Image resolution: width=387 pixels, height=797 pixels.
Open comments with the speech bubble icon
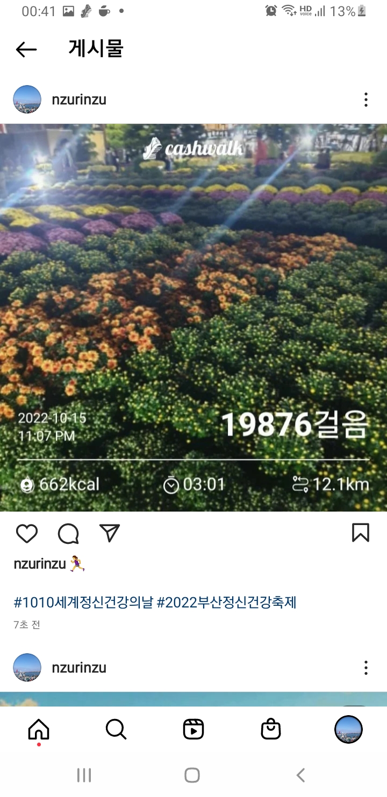point(68,533)
